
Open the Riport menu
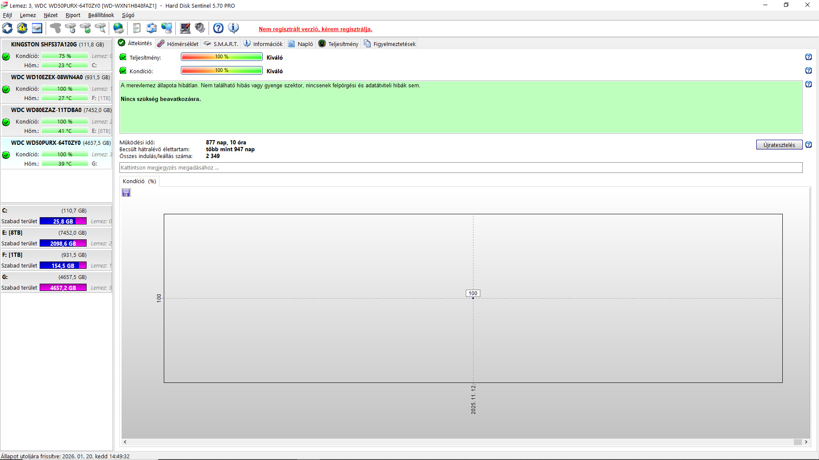pyautogui.click(x=73, y=15)
